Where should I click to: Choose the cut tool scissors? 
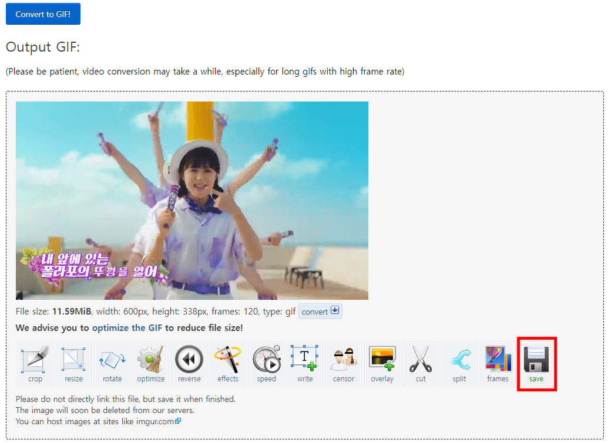pos(421,364)
